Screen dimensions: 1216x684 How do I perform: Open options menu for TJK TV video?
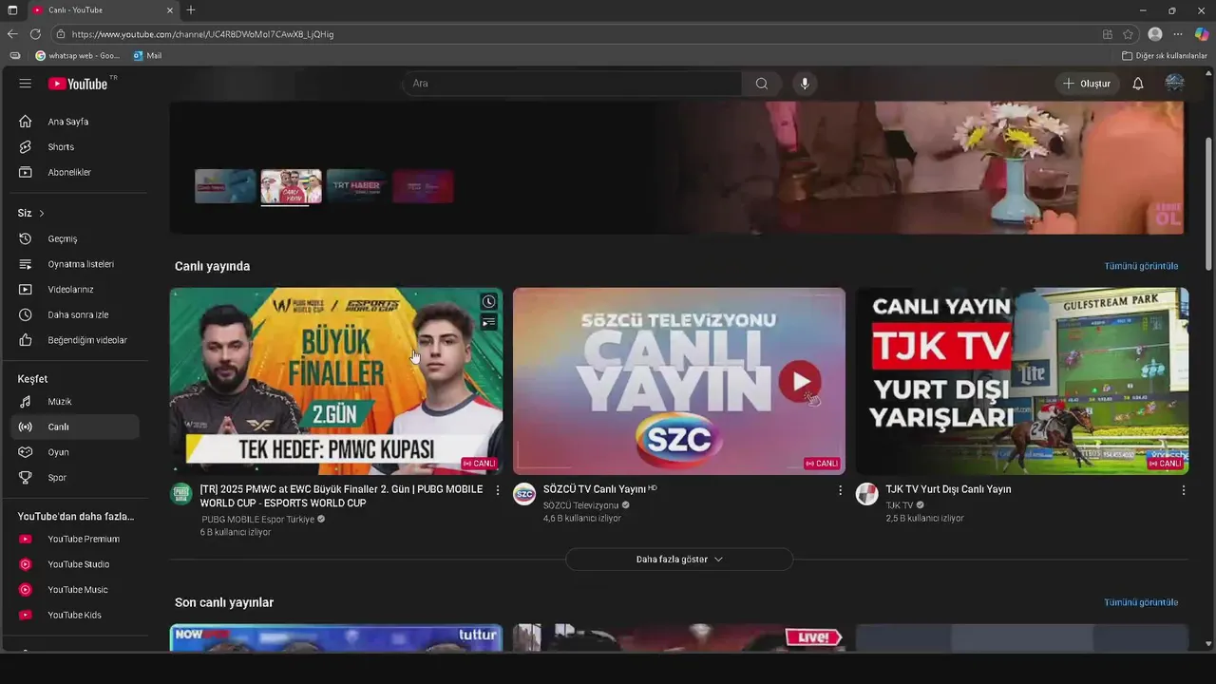pos(1183,490)
